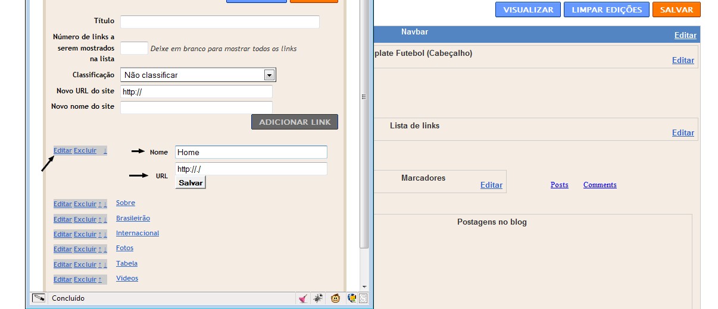Click the 'Novo URL do site' field
This screenshot has height=309, width=718.
[196, 92]
